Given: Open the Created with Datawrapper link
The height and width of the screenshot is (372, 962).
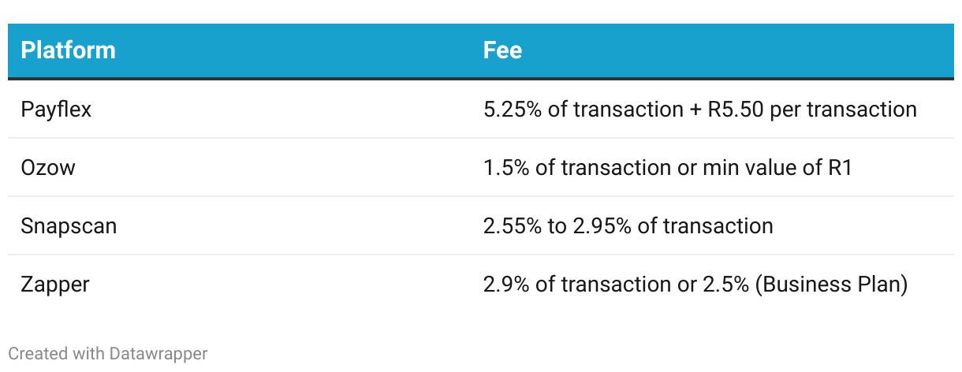Looking at the screenshot, I should 108,354.
